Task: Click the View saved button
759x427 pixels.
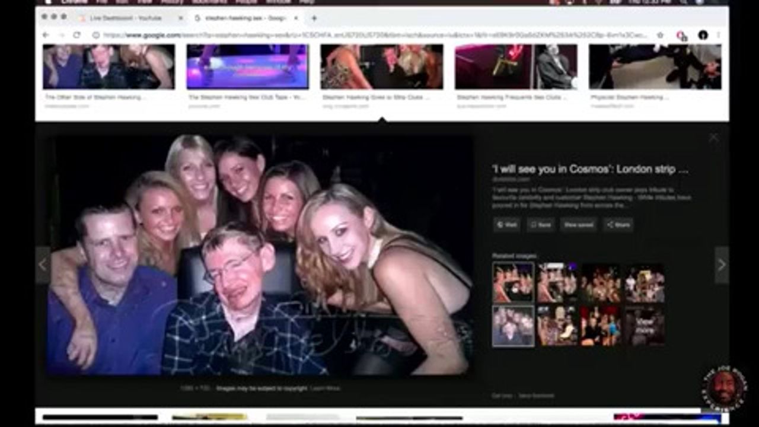Action: pyautogui.click(x=579, y=225)
